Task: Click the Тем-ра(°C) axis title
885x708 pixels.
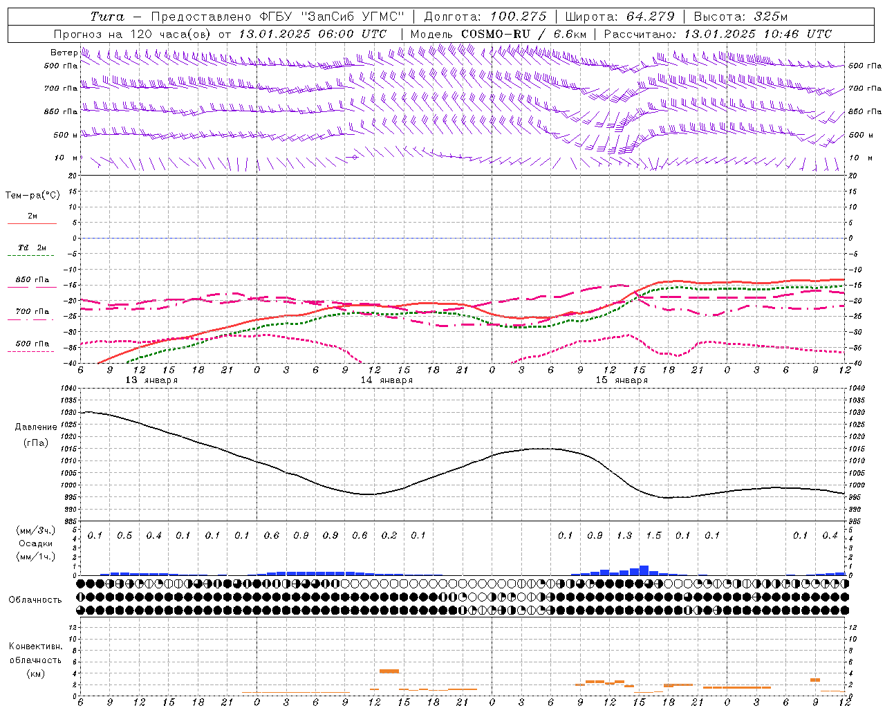Action: 32,196
